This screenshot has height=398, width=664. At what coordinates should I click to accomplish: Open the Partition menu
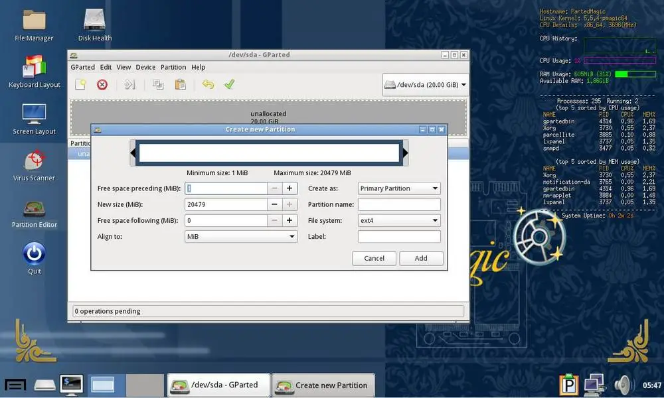click(x=173, y=67)
